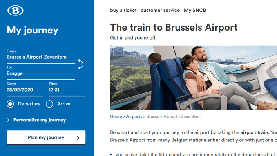Open the Date field 28/02/2020
This screenshot has width=277, height=156.
click(x=25, y=90)
